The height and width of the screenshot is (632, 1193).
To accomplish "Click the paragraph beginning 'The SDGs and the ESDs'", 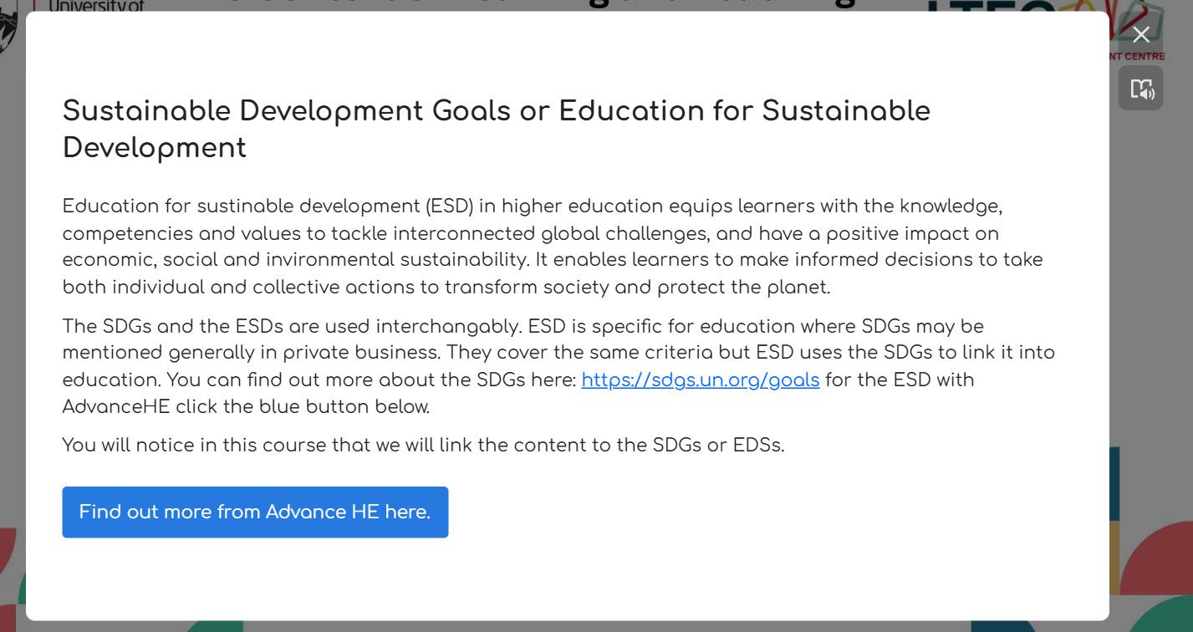I will tap(558, 366).
